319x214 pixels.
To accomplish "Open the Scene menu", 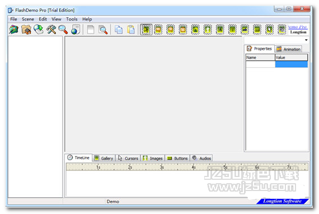I will tap(28, 19).
